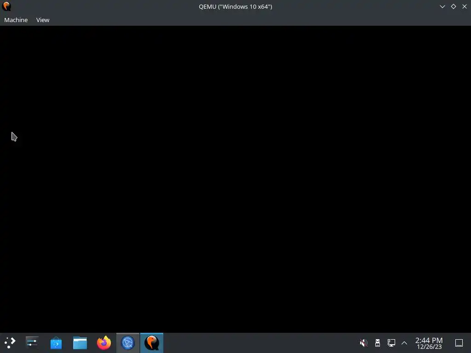Open the KDE application launcher

click(x=10, y=342)
